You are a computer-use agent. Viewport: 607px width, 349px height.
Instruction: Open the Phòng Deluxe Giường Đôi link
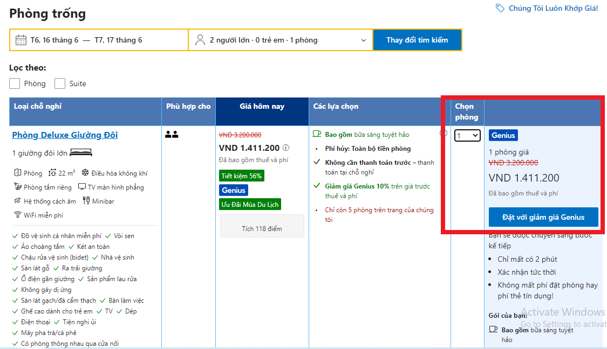coord(65,135)
